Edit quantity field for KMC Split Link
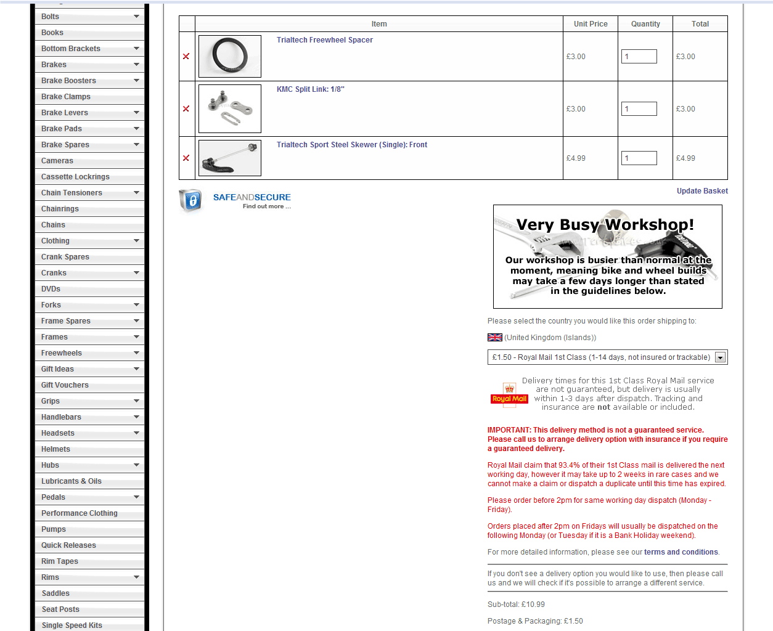773x631 pixels. [x=639, y=109]
